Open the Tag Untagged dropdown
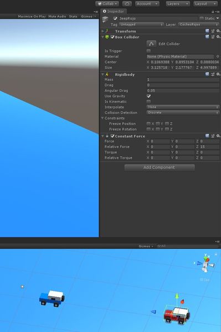Viewport: 221px width, 332px height. 141,24
